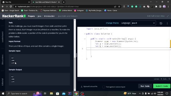Reset code with the history icon

click(x=161, y=23)
